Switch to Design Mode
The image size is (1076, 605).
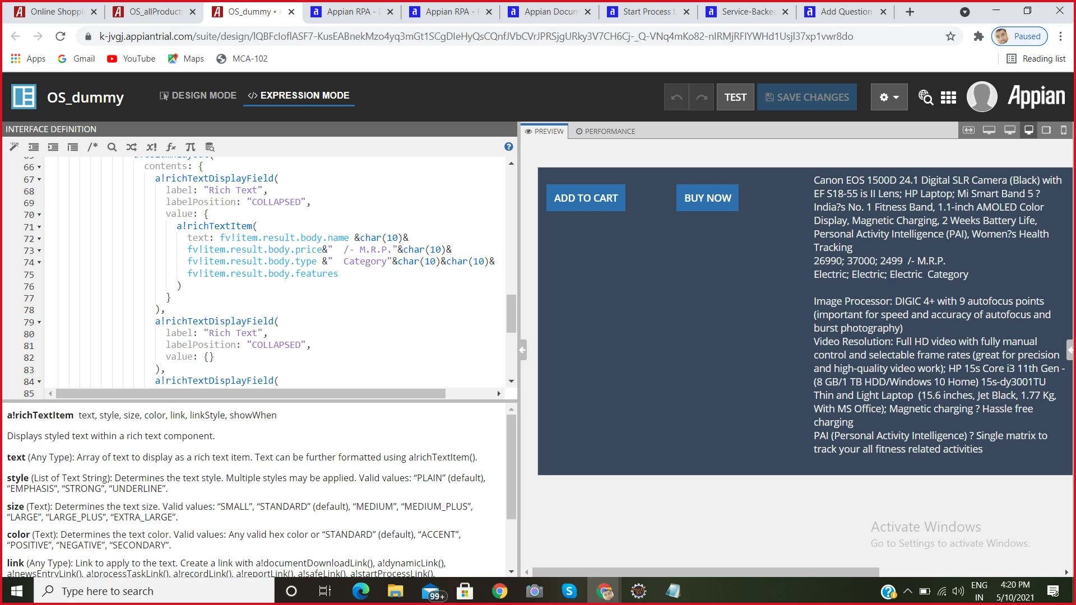(x=198, y=96)
